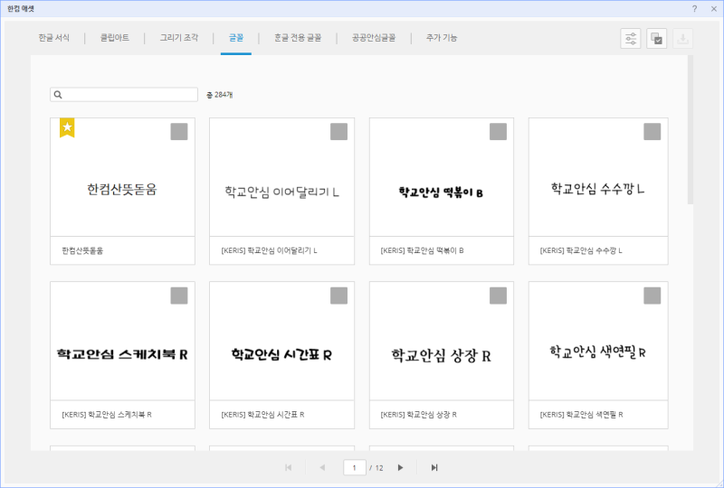Click the [KERIS] 학교안심 수수깡 L caption
This screenshot has height=488, width=724.
pos(581,251)
